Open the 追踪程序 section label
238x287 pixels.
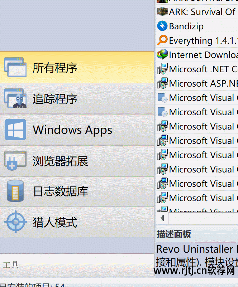55,99
